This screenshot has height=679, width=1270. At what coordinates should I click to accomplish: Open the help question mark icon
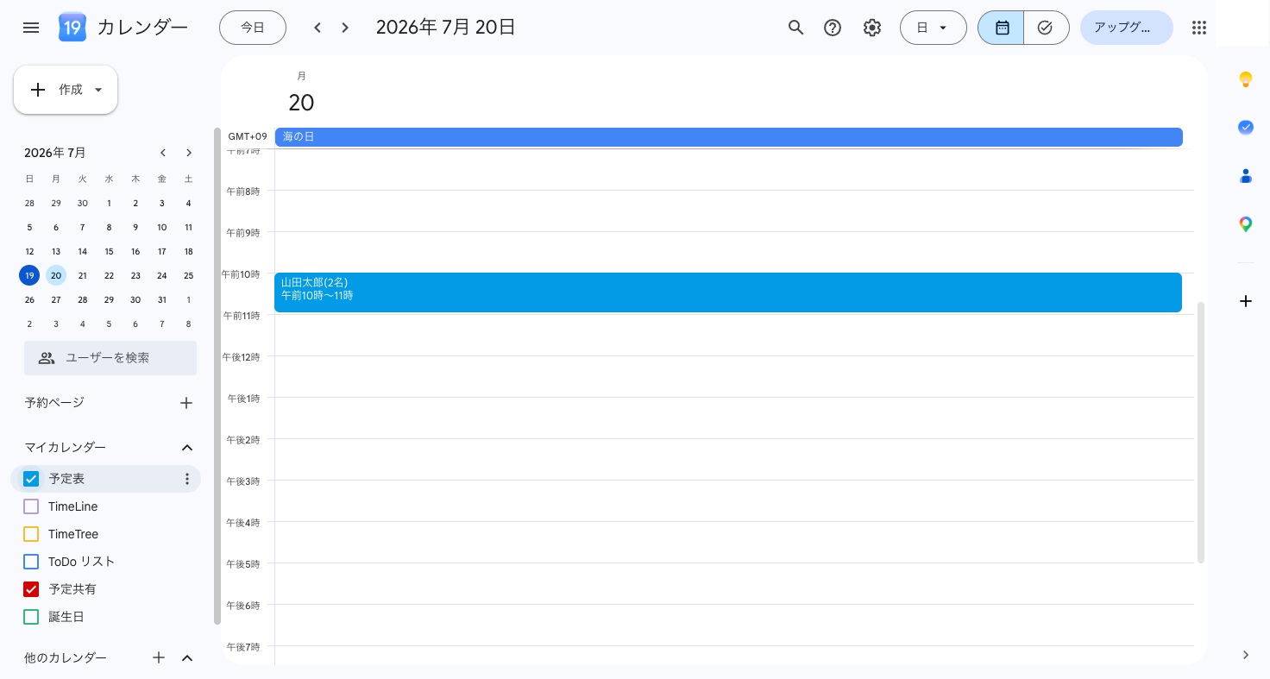coord(833,28)
